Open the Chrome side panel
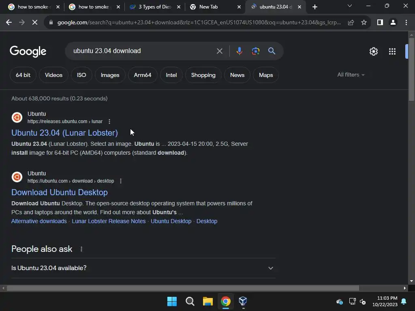Image resolution: width=415 pixels, height=311 pixels. click(x=380, y=23)
